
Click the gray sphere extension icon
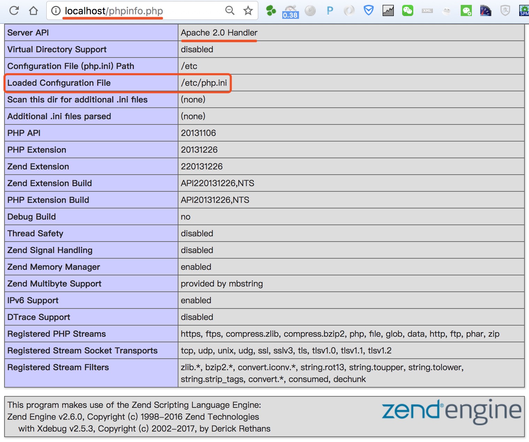click(310, 11)
